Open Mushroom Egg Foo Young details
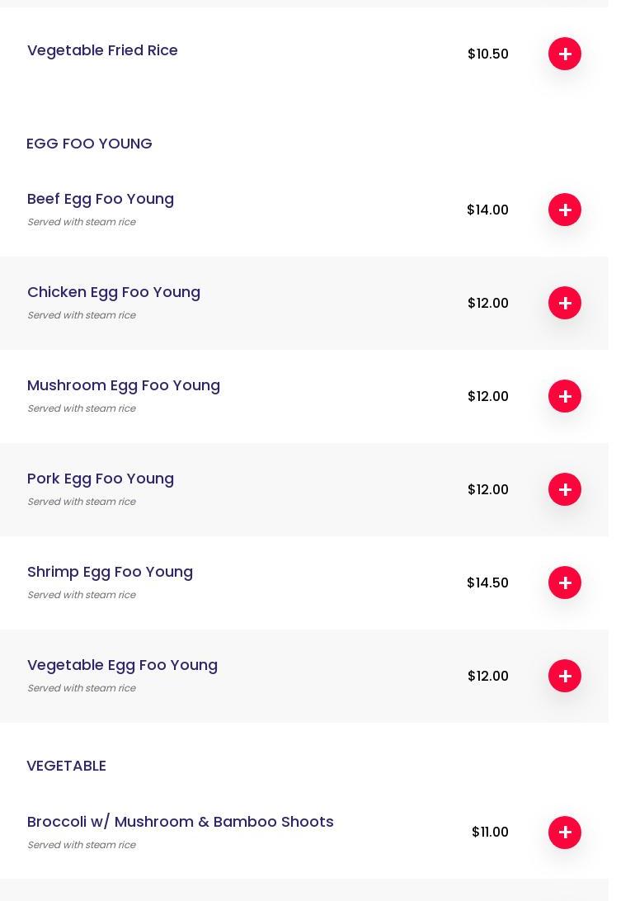The width and height of the screenshot is (635, 901). point(124,385)
